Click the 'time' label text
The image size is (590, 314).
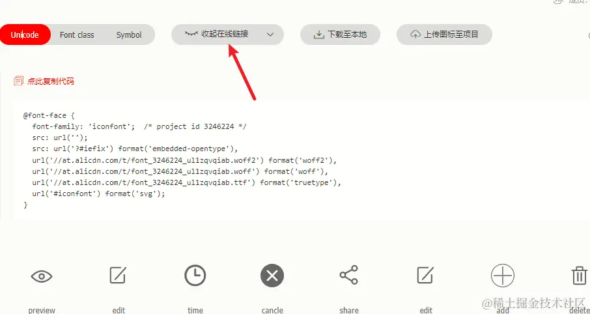pyautogui.click(x=195, y=310)
